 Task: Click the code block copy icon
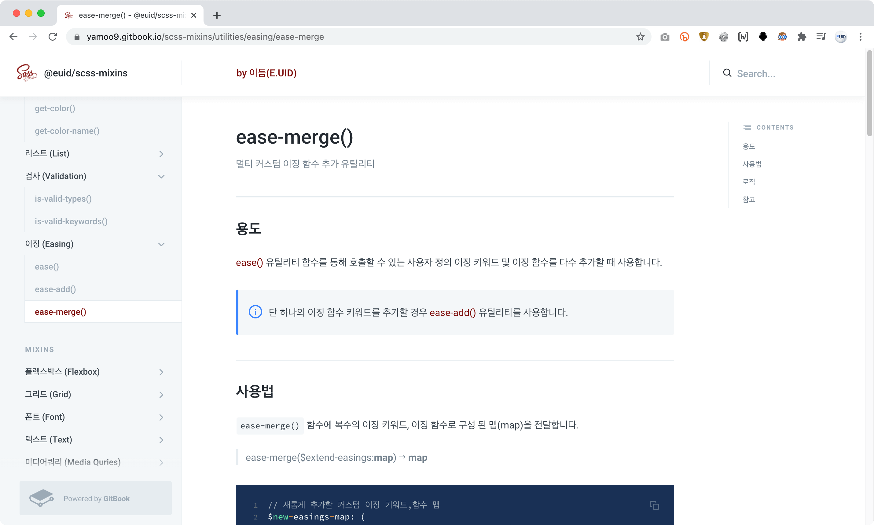point(654,505)
